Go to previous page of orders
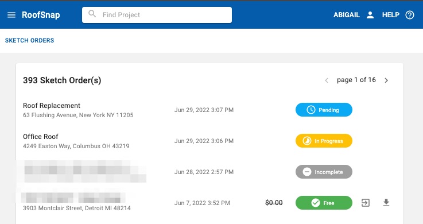Screen dimensions: 423x224 pos(327,80)
